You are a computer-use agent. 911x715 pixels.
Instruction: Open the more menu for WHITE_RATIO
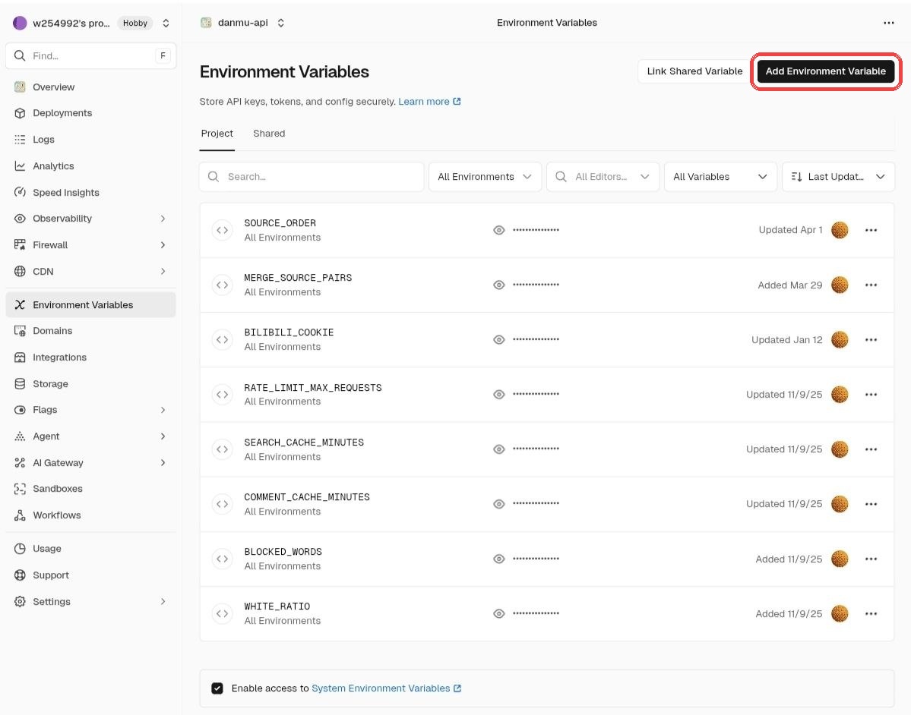pyautogui.click(x=870, y=613)
